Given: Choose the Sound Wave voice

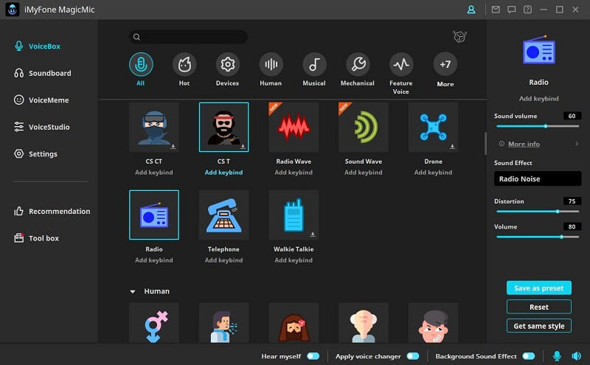Looking at the screenshot, I should pyautogui.click(x=364, y=127).
